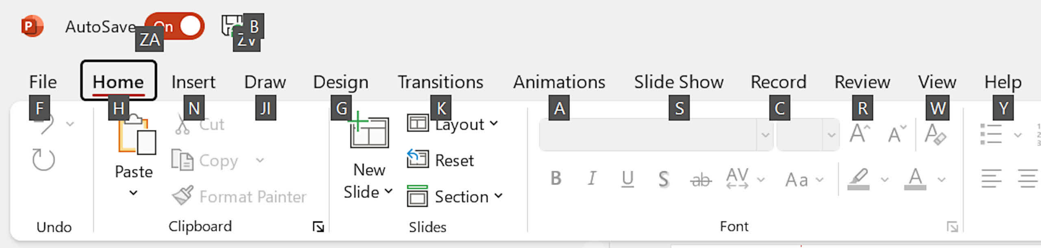Apply the font color red swatch
Screen dimensions: 1041x248
[x=915, y=179]
